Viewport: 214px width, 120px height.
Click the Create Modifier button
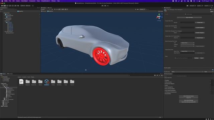pos(200,28)
